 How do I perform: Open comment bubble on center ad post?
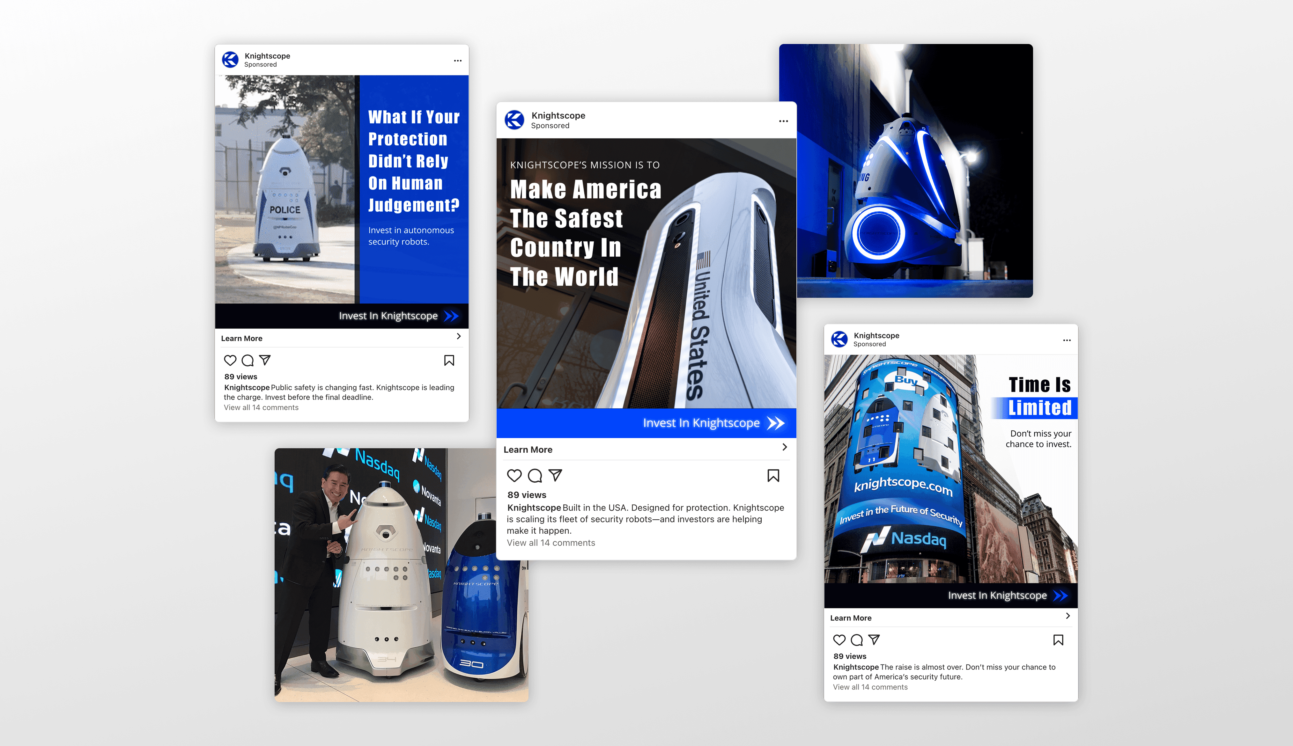tap(535, 475)
